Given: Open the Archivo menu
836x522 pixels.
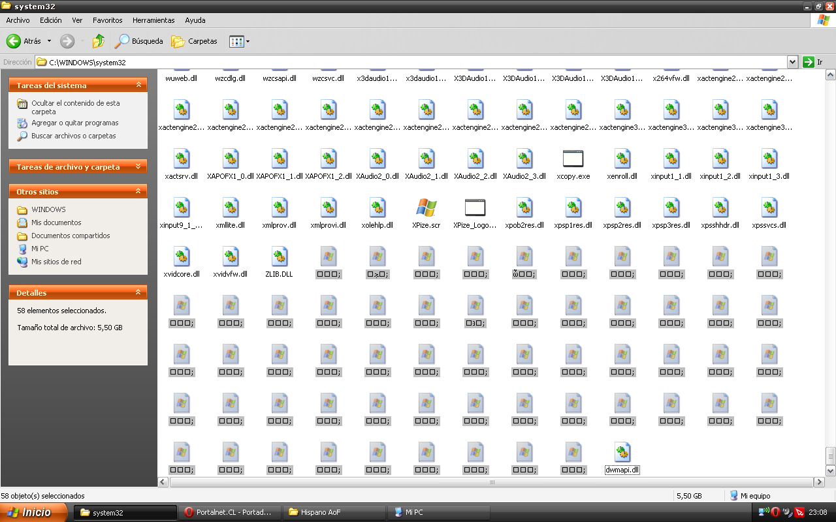Looking at the screenshot, I should tap(18, 20).
